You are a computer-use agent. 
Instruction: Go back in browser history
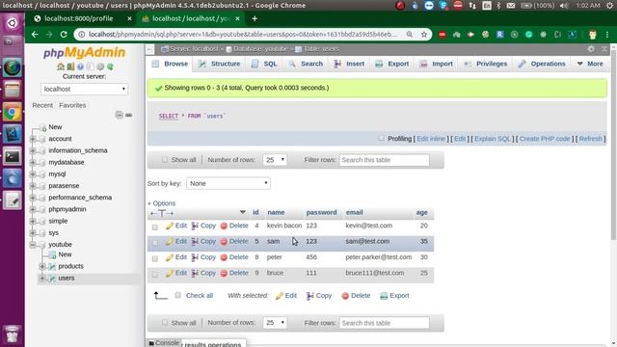point(35,35)
